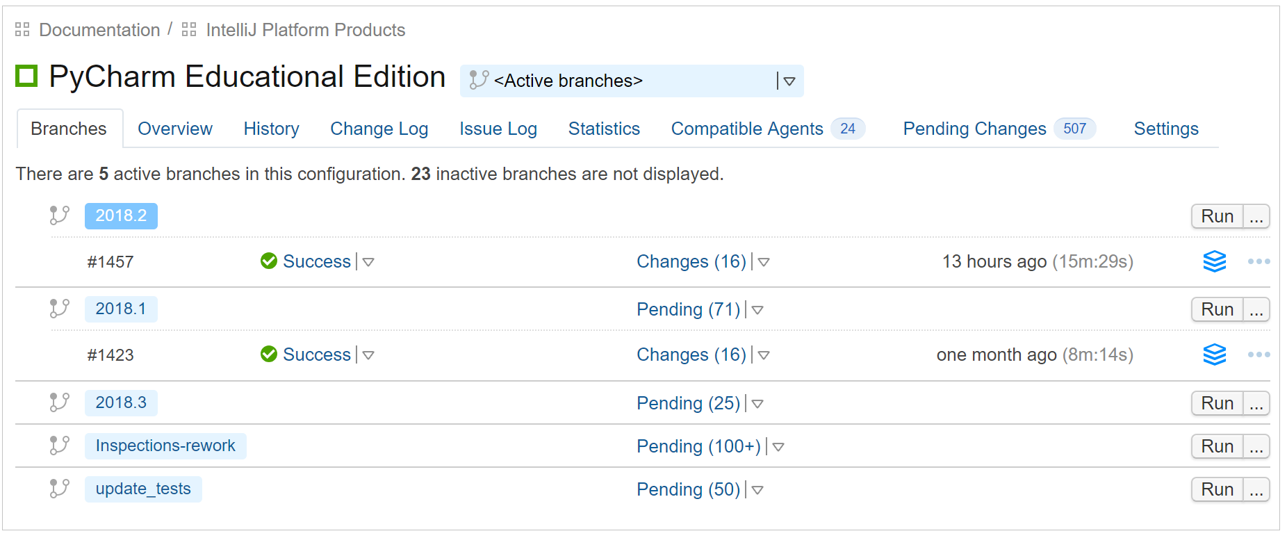Open the Inspections-rework branch label
1287x538 pixels.
click(165, 446)
